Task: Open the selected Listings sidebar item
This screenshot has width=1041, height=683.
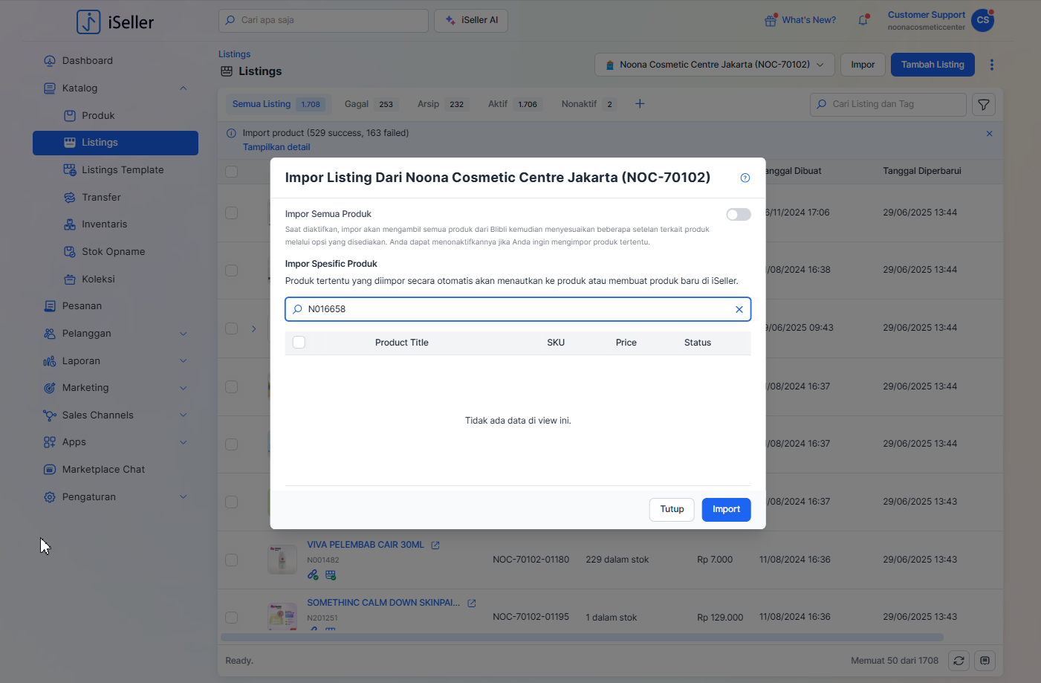Action: coord(115,143)
